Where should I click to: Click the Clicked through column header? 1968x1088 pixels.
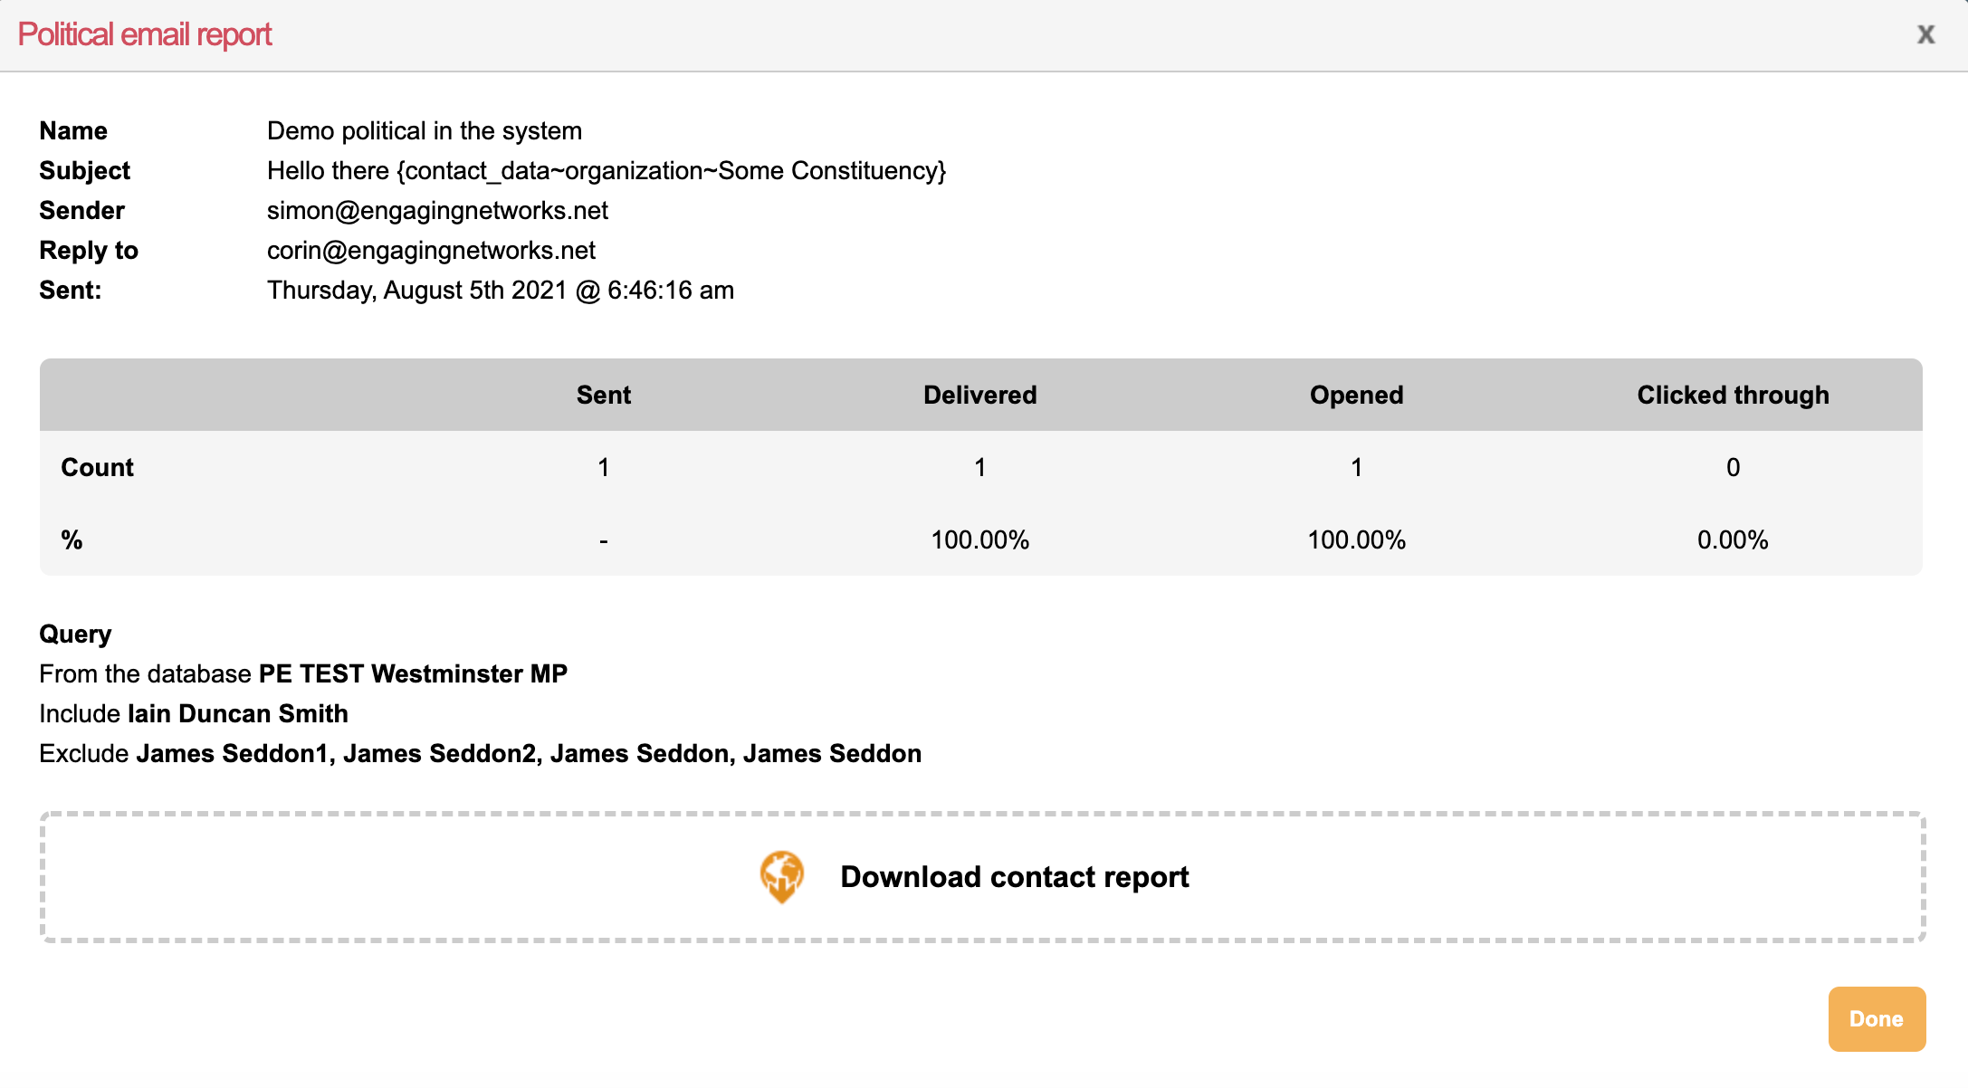[1733, 396]
